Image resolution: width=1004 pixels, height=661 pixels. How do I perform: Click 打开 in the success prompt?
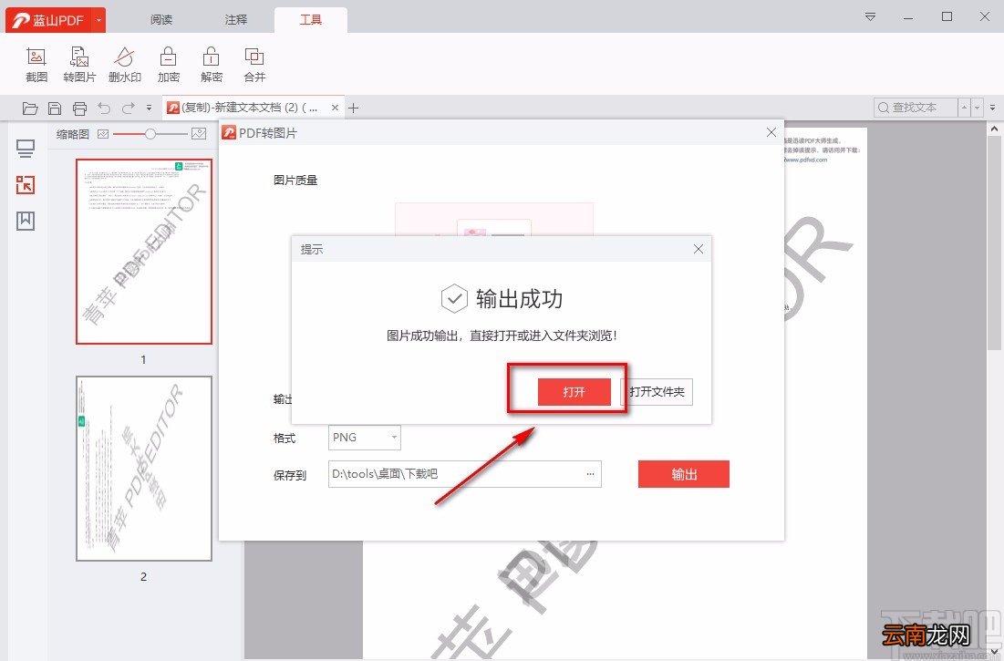(574, 392)
